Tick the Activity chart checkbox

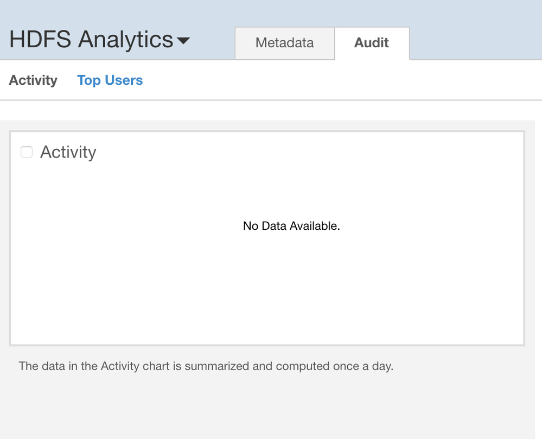pyautogui.click(x=27, y=152)
